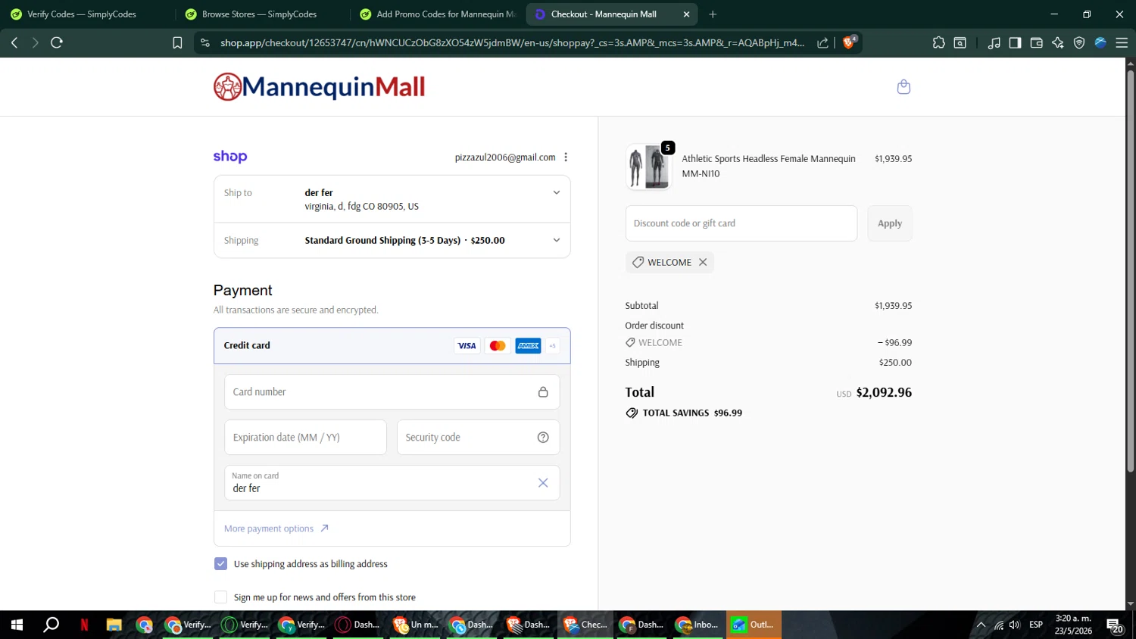The image size is (1136, 639).
Task: Click the Visa card icon
Action: click(x=467, y=346)
